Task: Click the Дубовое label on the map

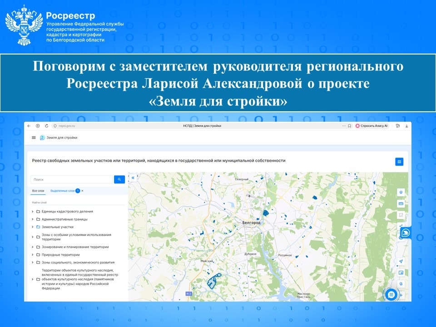Action: pyautogui.click(x=250, y=254)
